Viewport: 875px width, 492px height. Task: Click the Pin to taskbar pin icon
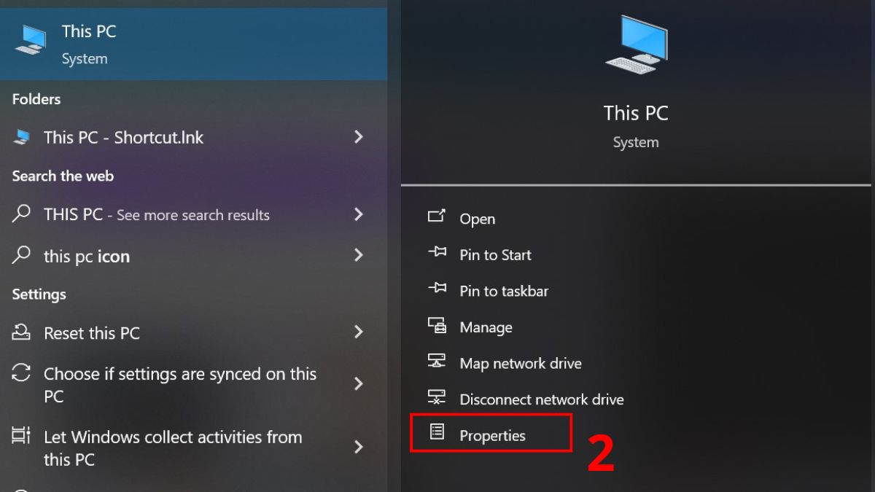click(438, 290)
